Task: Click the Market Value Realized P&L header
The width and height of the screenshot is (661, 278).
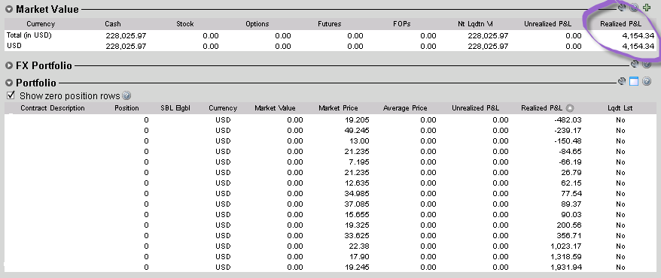Action: (x=621, y=24)
